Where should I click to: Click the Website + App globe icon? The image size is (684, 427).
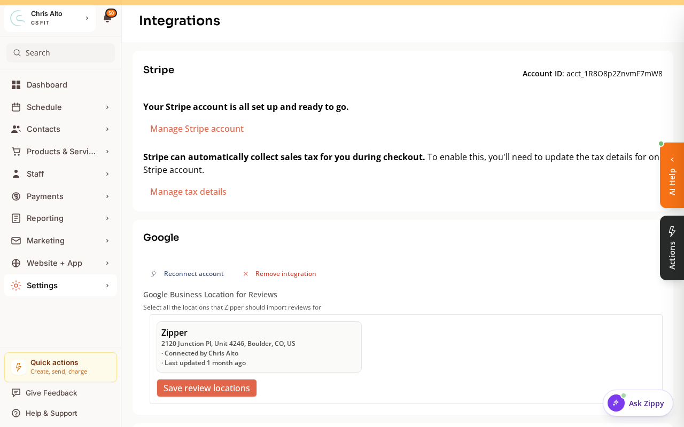16,263
